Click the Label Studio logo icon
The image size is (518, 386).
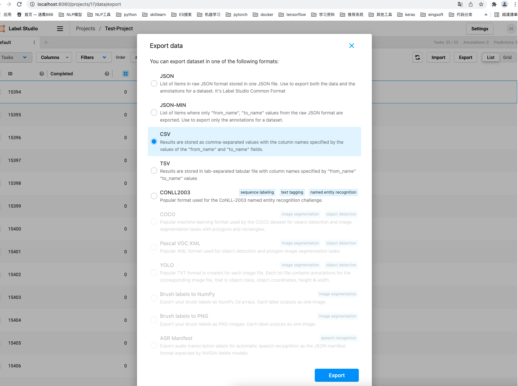pos(3,29)
